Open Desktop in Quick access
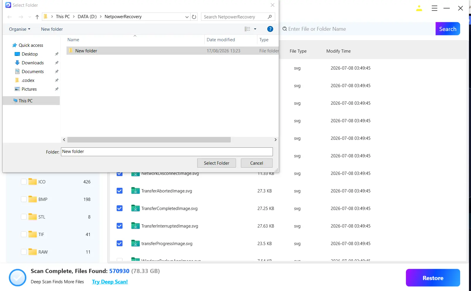The image size is (471, 291). click(30, 54)
